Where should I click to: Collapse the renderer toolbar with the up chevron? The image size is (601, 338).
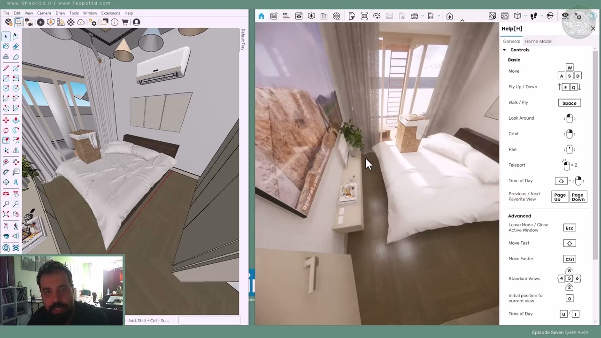click(462, 21)
